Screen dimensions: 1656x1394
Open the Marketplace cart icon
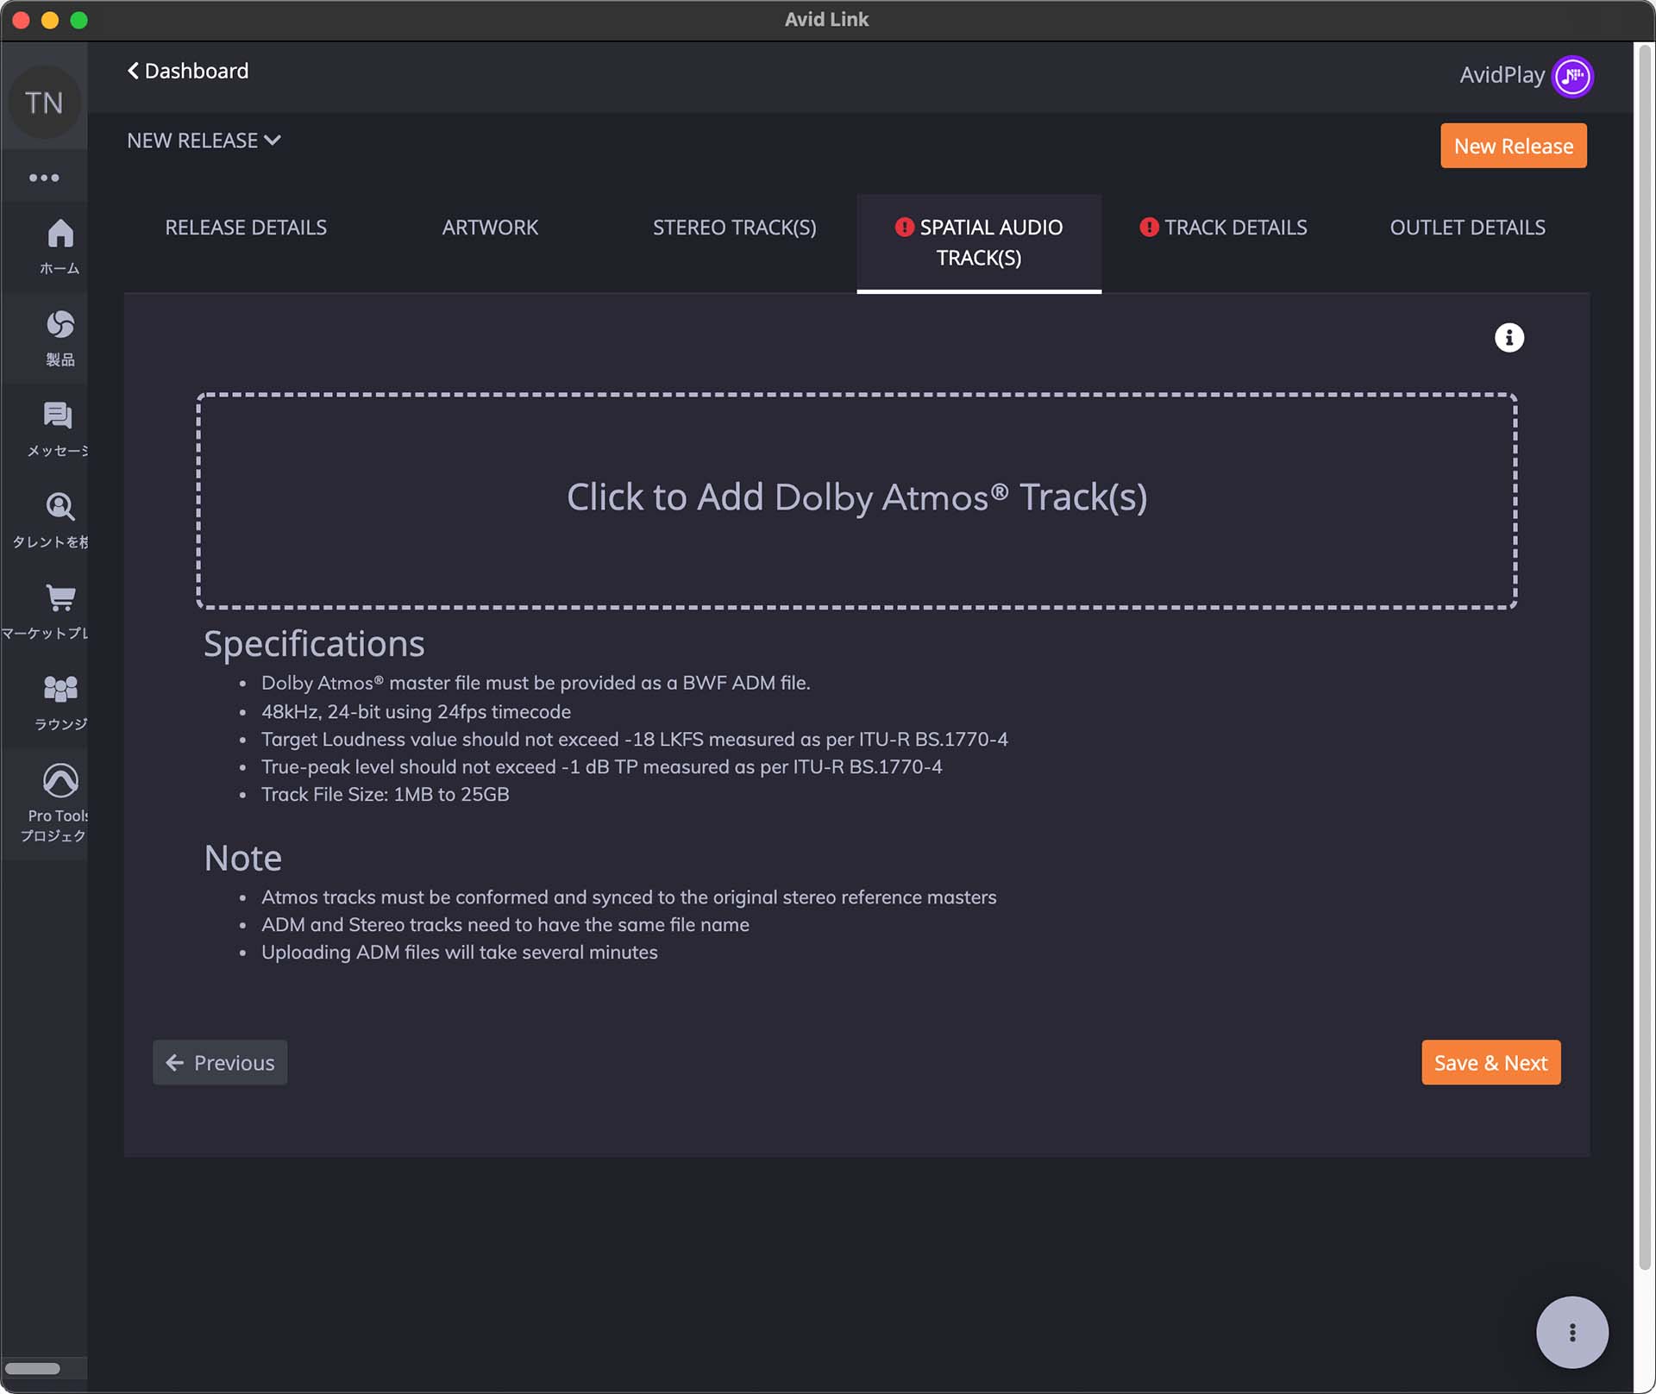[x=60, y=598]
